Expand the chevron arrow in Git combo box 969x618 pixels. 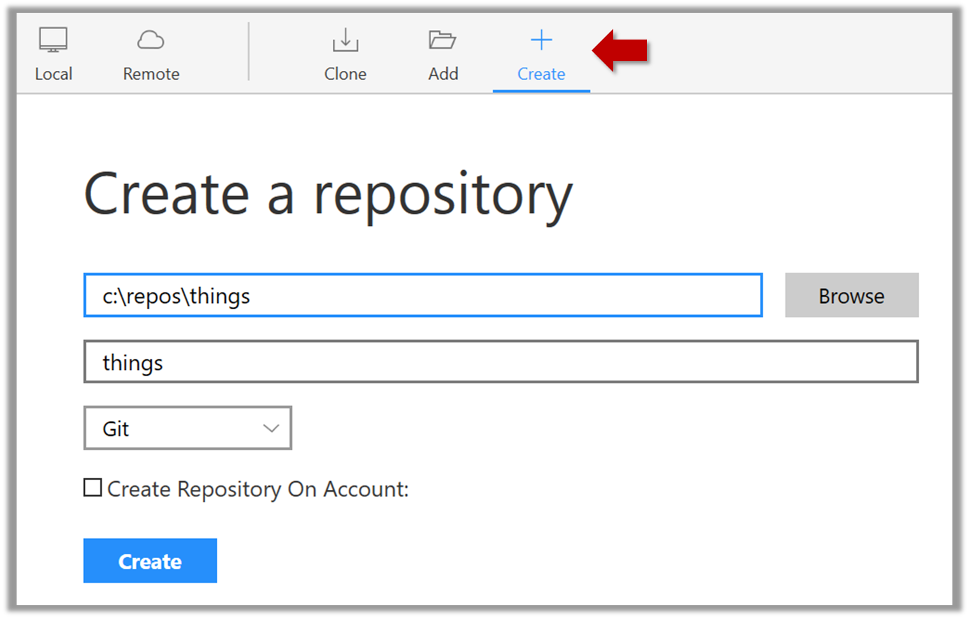[271, 428]
